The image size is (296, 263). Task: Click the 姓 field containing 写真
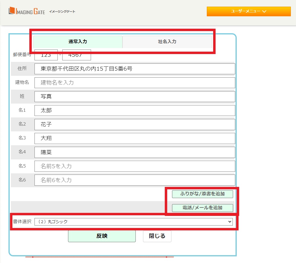click(x=135, y=96)
